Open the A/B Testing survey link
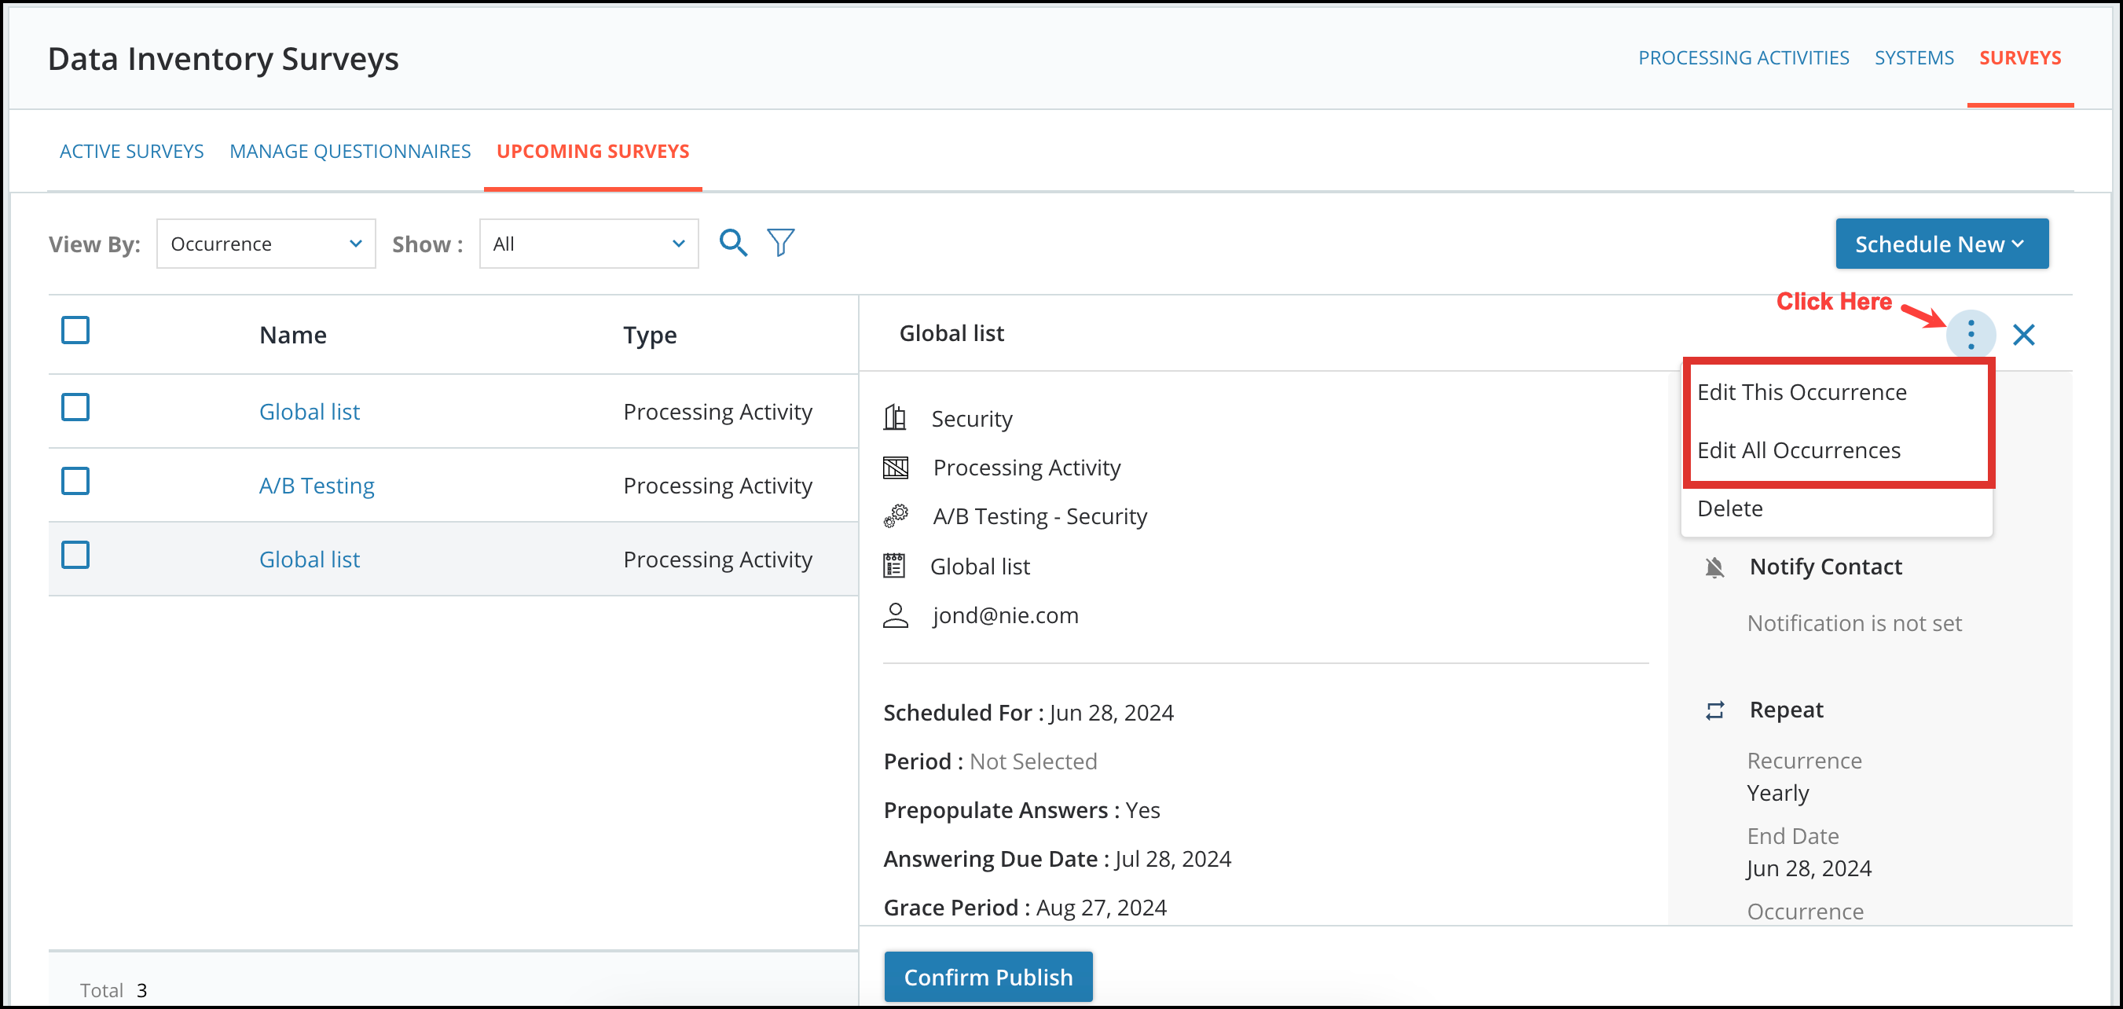The image size is (2123, 1009). (x=317, y=486)
